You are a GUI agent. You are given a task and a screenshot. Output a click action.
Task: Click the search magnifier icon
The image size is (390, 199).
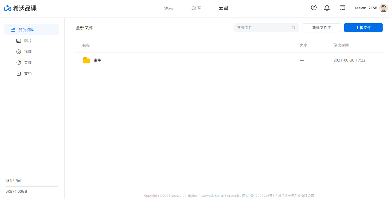tap(293, 28)
